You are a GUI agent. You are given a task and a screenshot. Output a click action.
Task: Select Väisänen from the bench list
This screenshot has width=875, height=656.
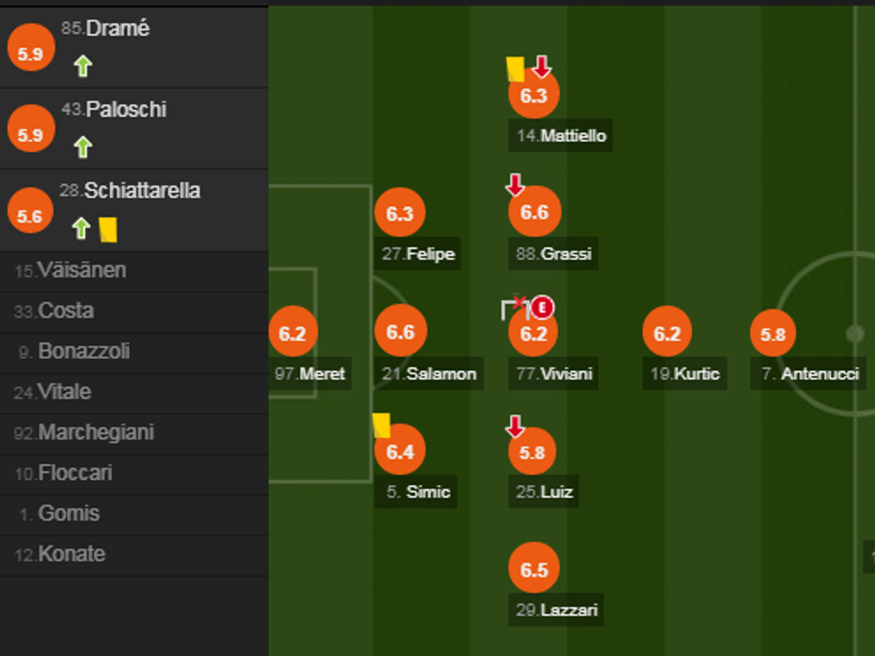pos(82,270)
